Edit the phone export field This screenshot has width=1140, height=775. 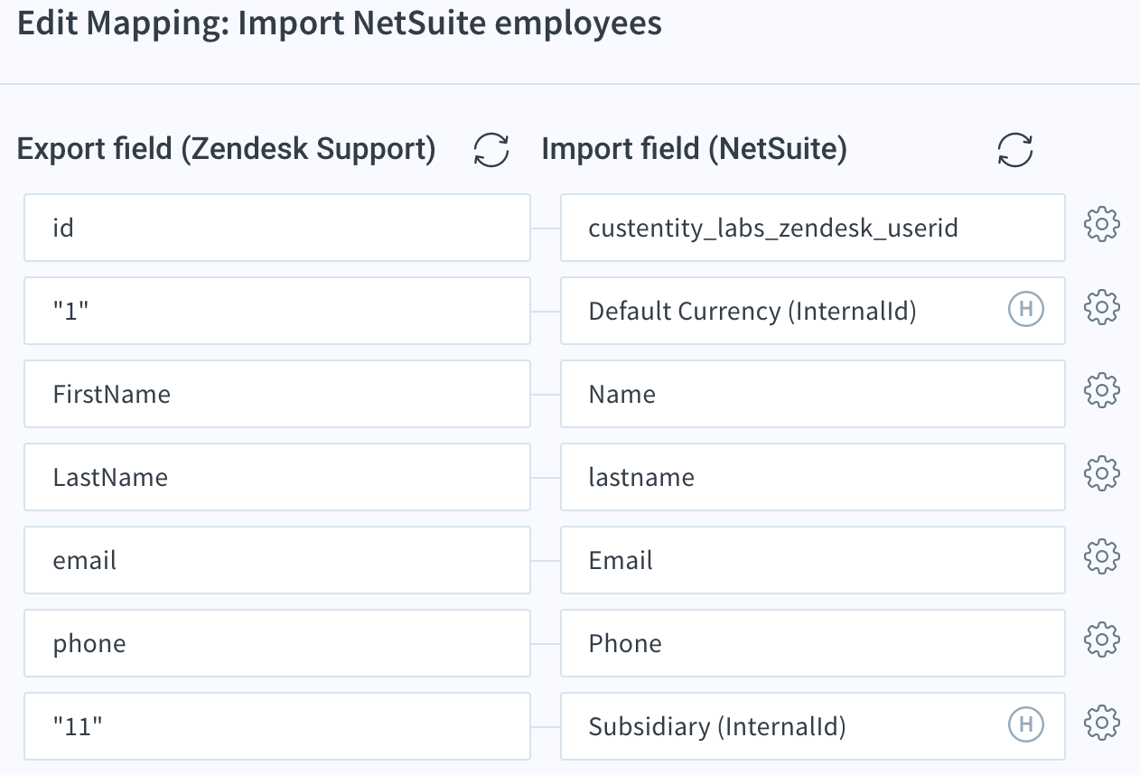tap(277, 643)
